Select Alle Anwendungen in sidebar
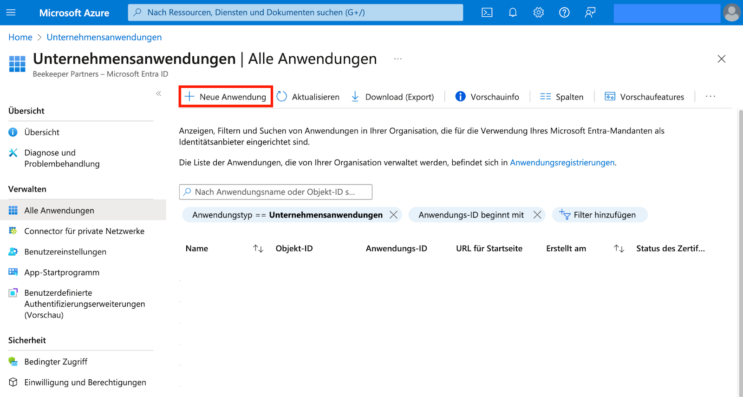Viewport: 743px width, 397px height. click(83, 211)
